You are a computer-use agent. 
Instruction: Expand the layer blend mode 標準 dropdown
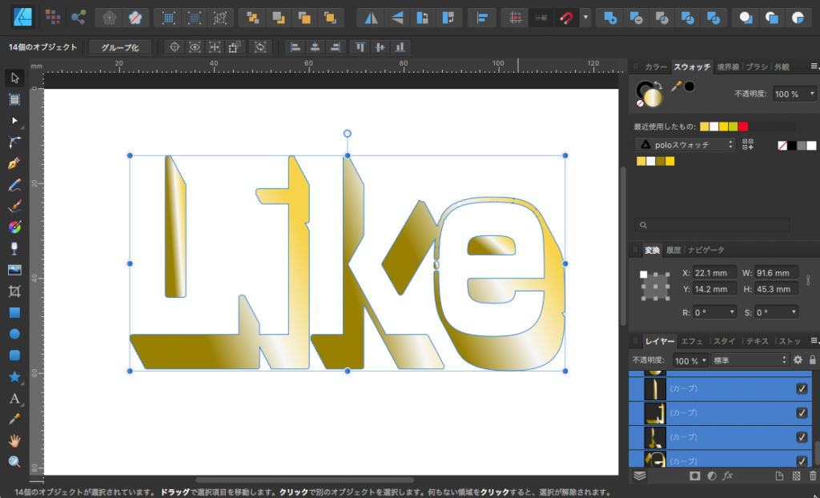(x=749, y=360)
